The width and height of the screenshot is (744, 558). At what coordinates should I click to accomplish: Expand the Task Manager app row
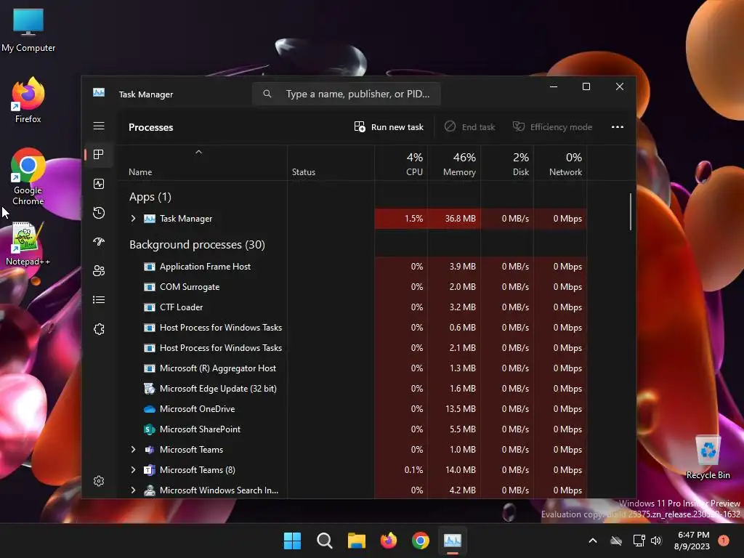click(x=134, y=218)
